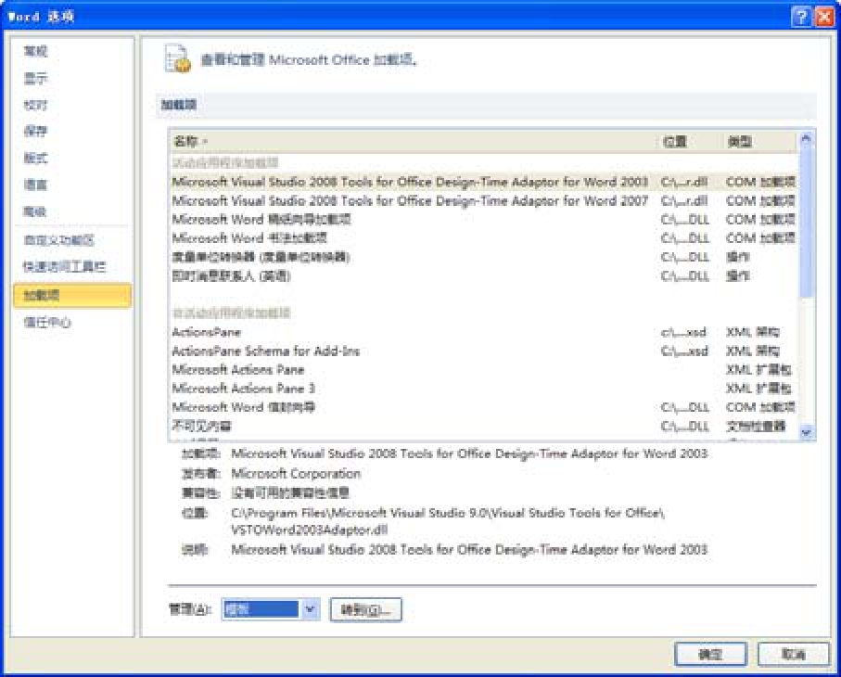
Task: Select the 度量单位转换器 add-in row
Action: pos(483,258)
